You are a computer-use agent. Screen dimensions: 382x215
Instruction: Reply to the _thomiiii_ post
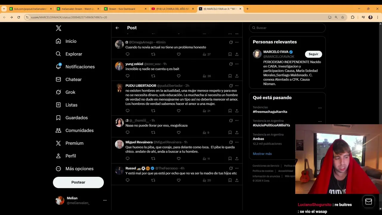click(x=127, y=132)
